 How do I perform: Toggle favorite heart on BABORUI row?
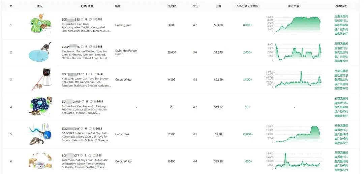click(82, 129)
